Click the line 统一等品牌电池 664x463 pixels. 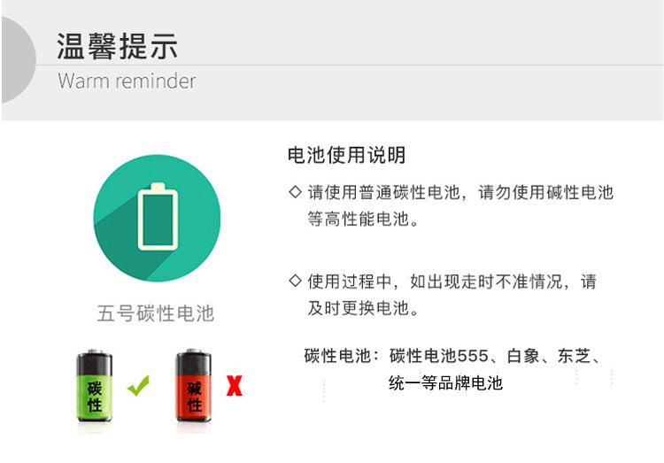[445, 383]
